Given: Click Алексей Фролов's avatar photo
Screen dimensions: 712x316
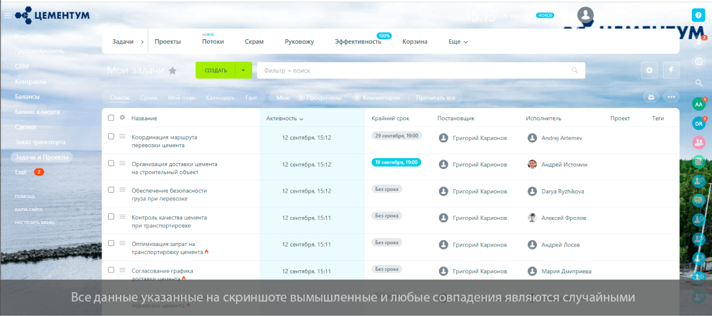Looking at the screenshot, I should 532,218.
